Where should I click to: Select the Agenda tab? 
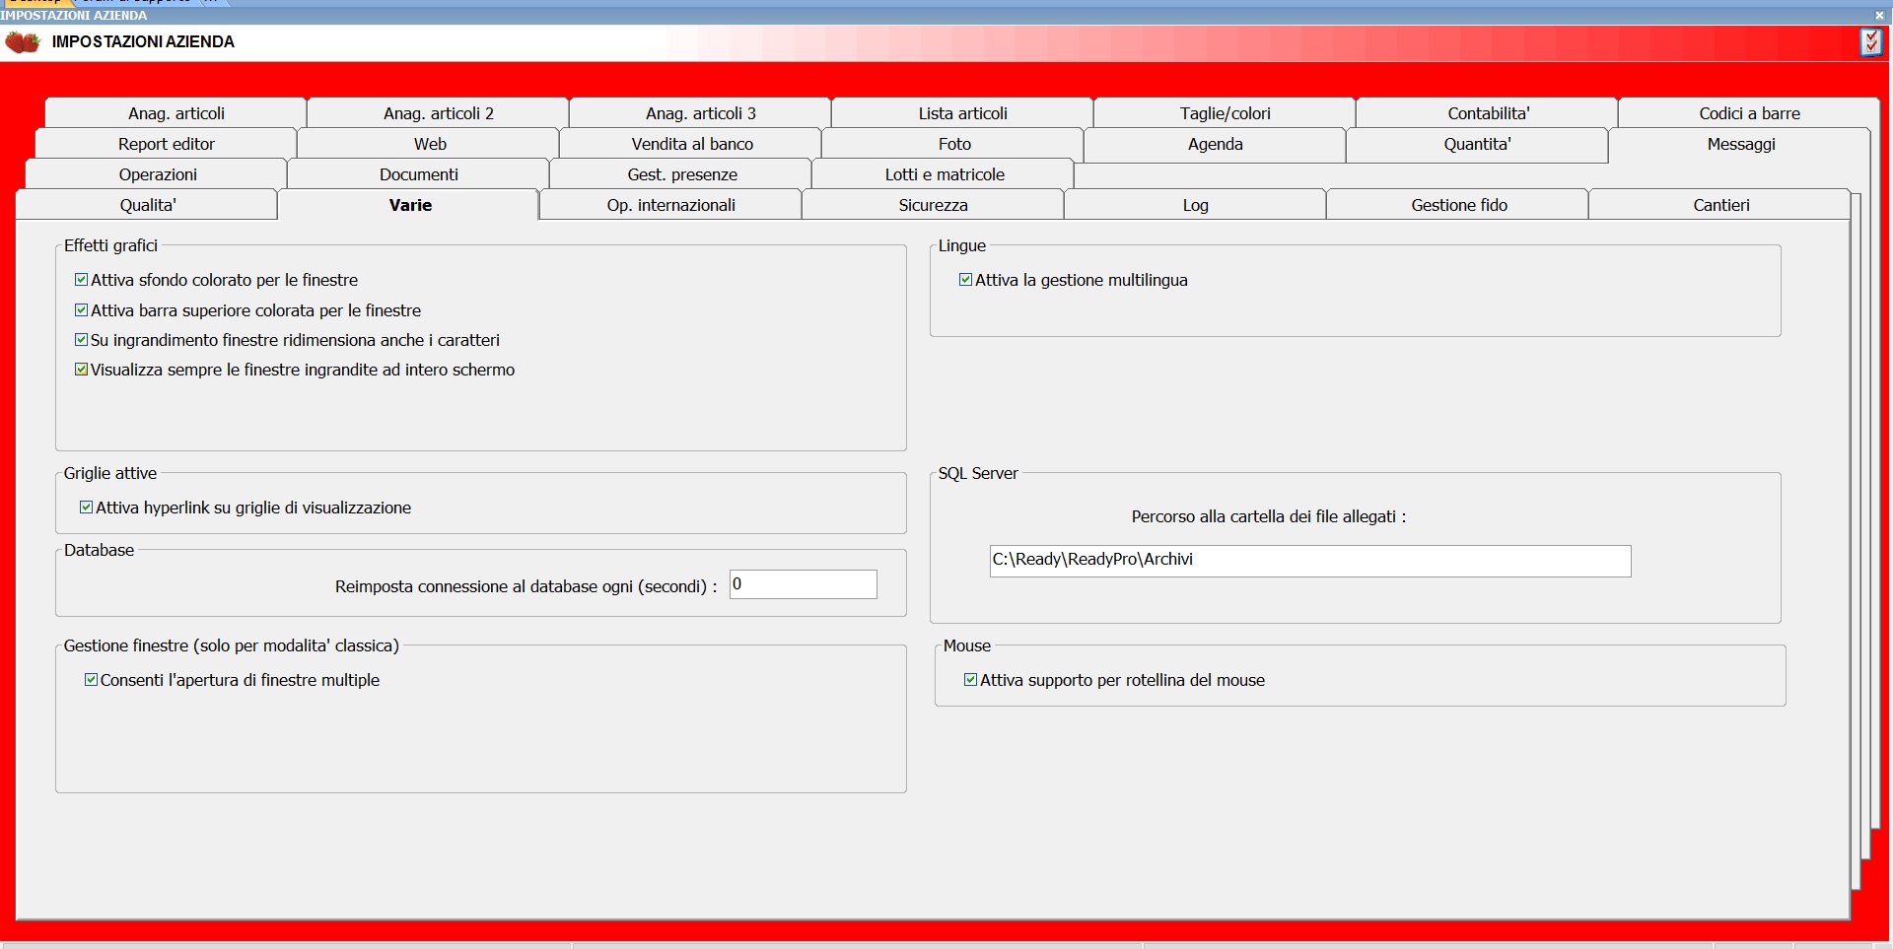[1216, 144]
